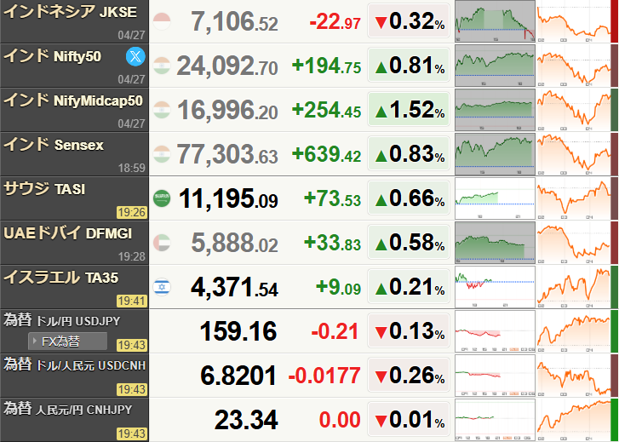Click the DFMGI ▲0.58% change badge
Image resolution: width=619 pixels, height=442 pixels.
(409, 243)
